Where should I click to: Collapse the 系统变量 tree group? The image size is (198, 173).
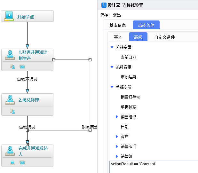point(112,47)
